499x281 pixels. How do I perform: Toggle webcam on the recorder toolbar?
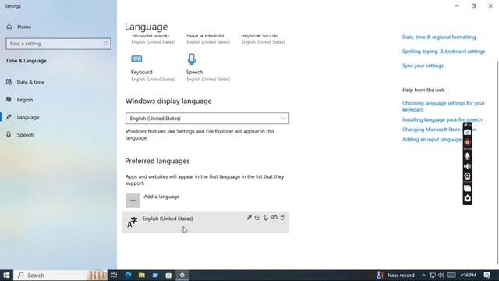(x=467, y=176)
